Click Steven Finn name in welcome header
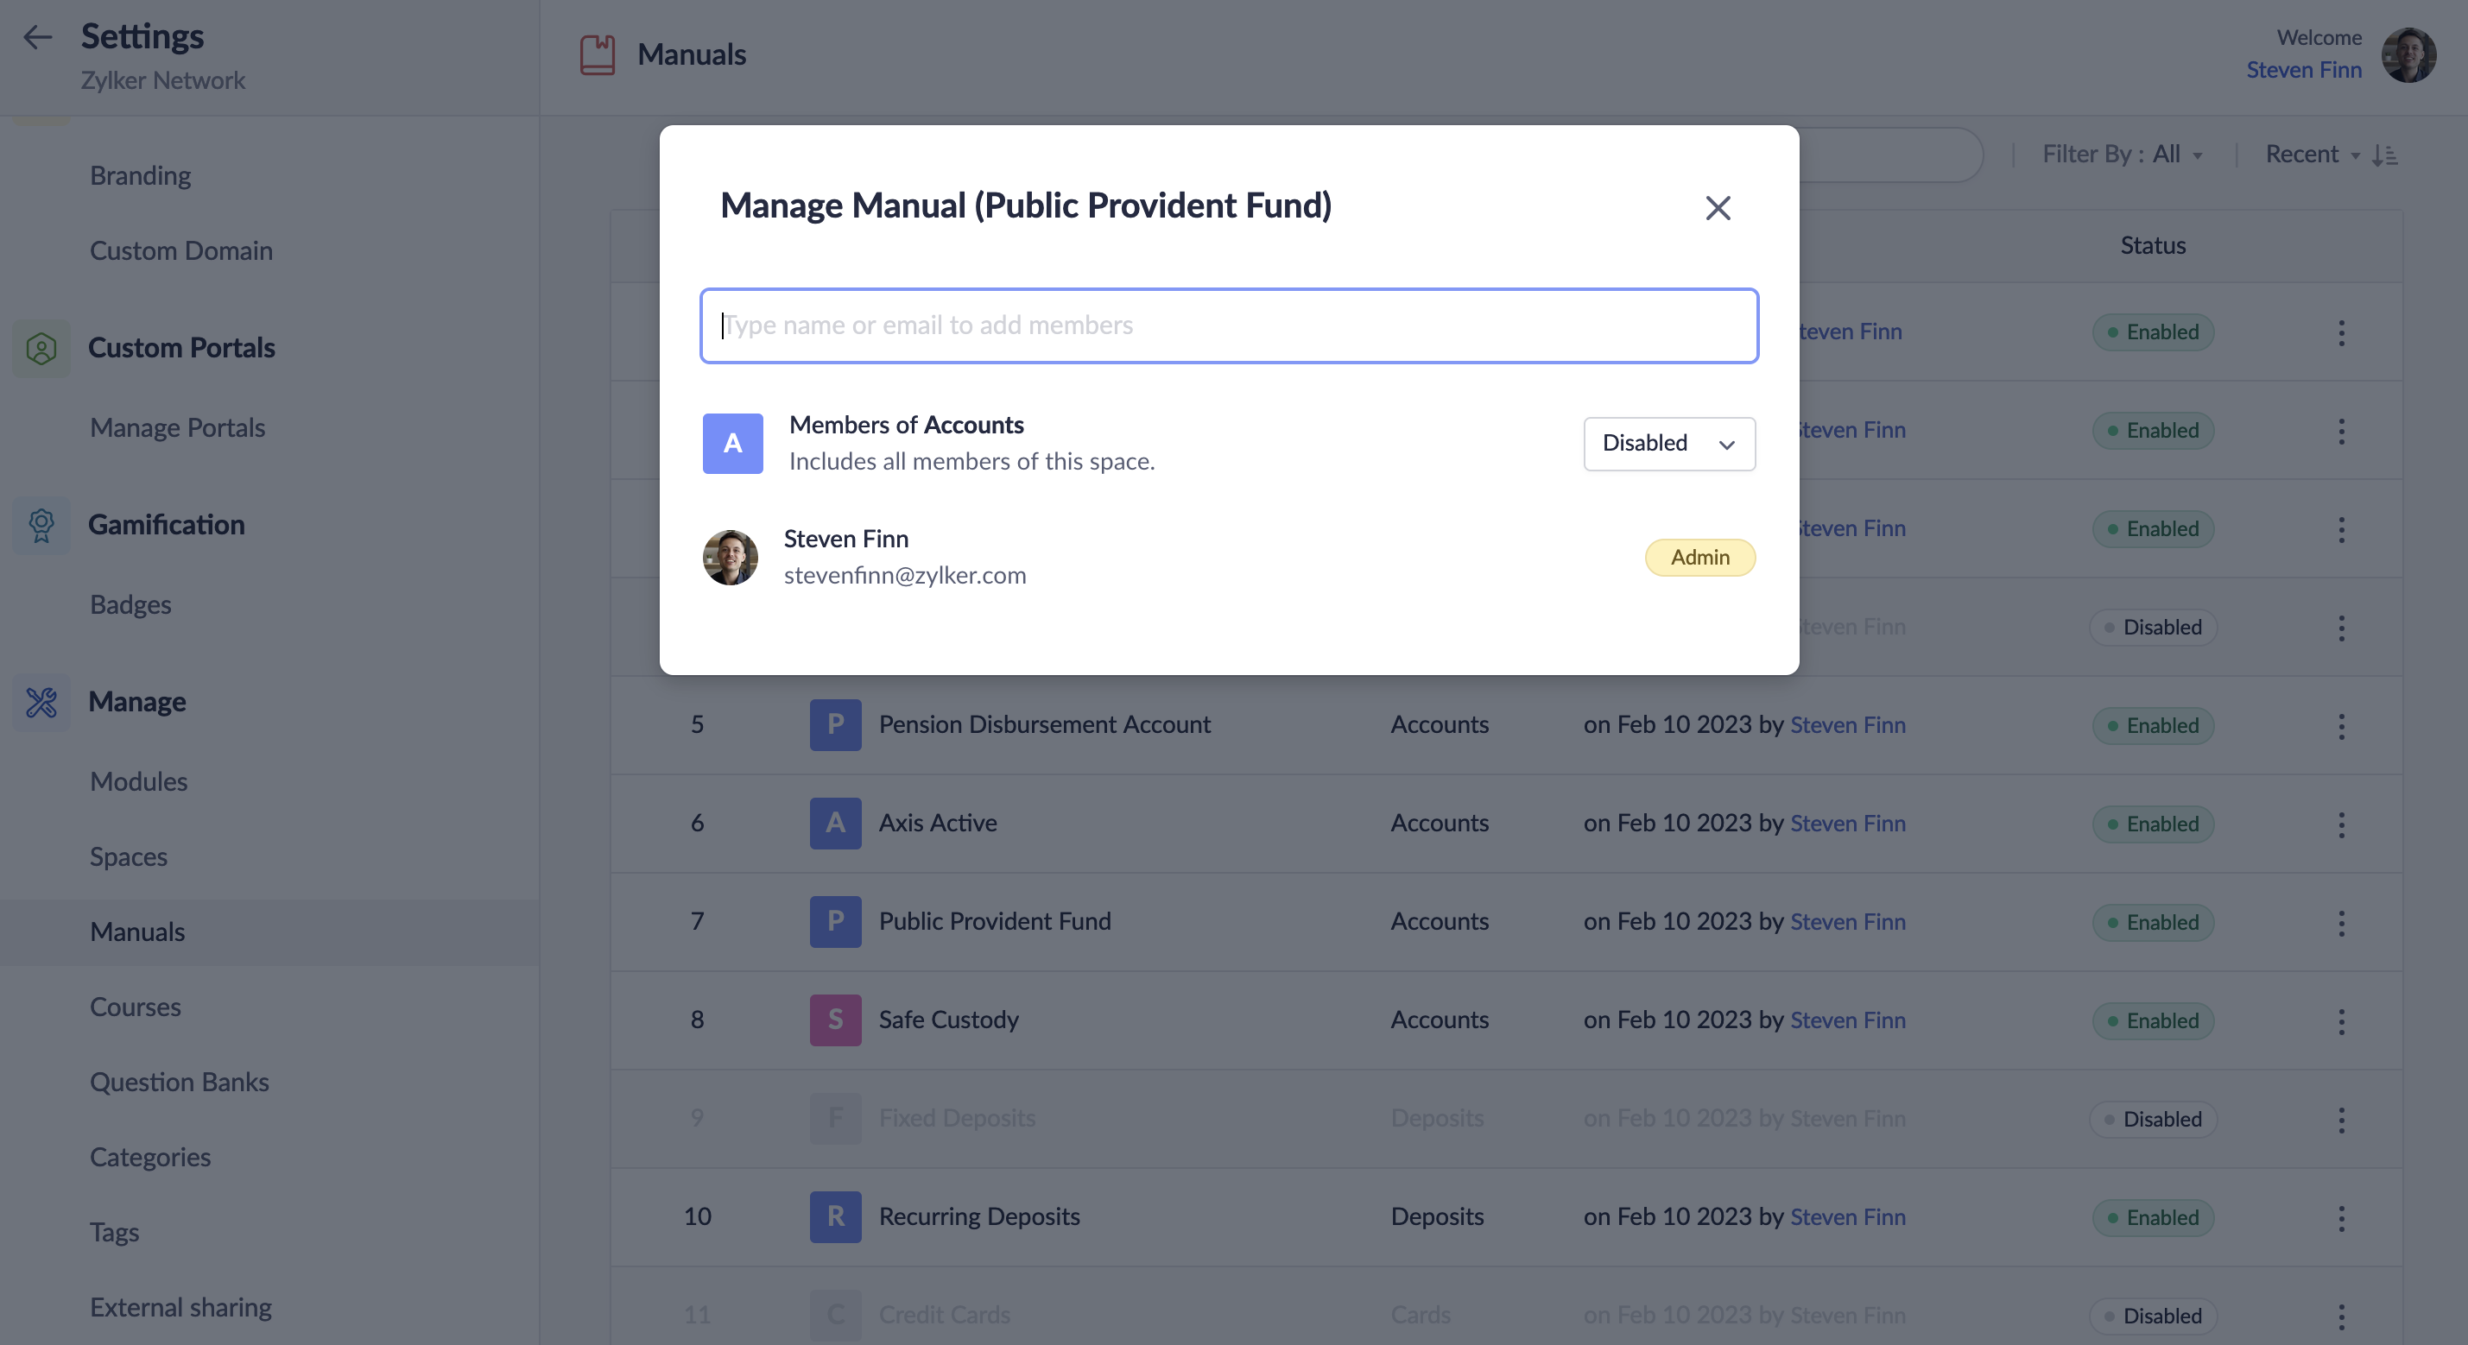The width and height of the screenshot is (2468, 1345). click(2303, 70)
